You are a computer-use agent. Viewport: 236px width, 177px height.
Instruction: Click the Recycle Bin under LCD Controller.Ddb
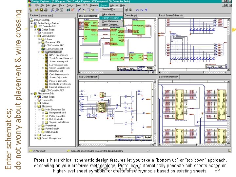point(48,33)
